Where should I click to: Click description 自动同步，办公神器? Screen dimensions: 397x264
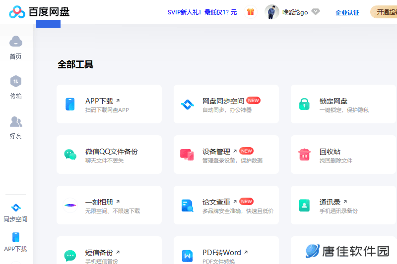[227, 110]
